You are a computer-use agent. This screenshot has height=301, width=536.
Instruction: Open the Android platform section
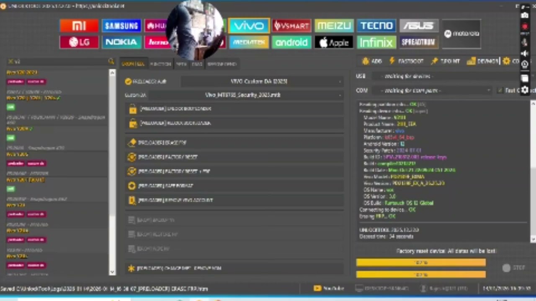(x=291, y=42)
